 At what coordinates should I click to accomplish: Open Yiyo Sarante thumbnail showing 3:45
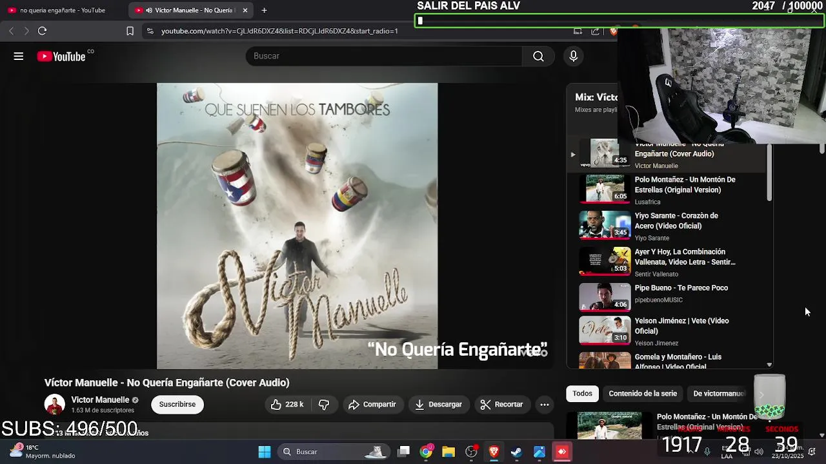click(x=605, y=225)
